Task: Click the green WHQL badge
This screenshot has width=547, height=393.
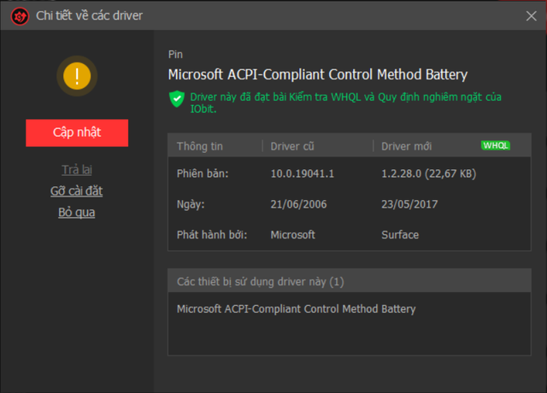Action: pos(496,145)
